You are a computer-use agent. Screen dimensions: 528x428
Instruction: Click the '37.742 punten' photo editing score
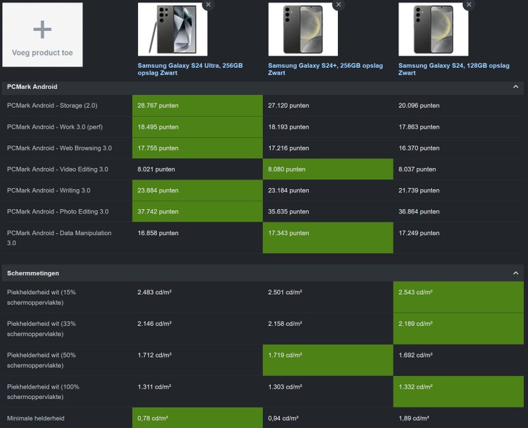point(158,212)
